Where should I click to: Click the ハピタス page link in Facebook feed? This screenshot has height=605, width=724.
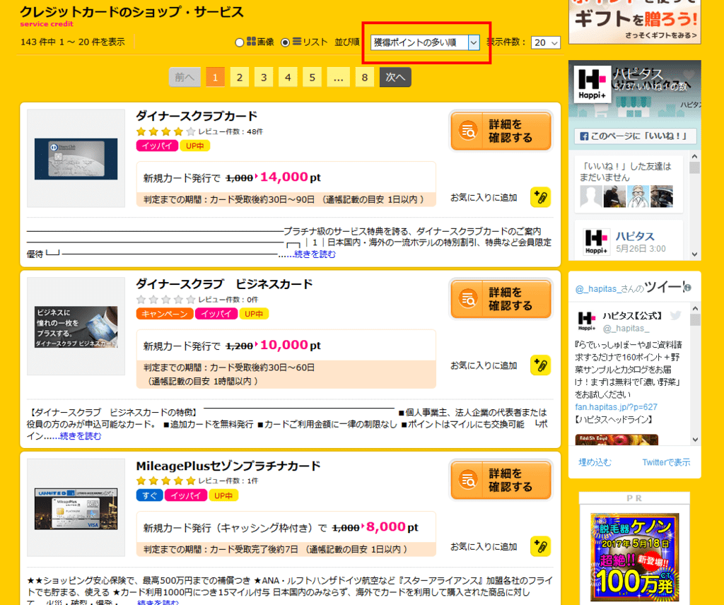(635, 236)
